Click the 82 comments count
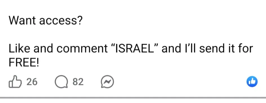 tap(78, 82)
